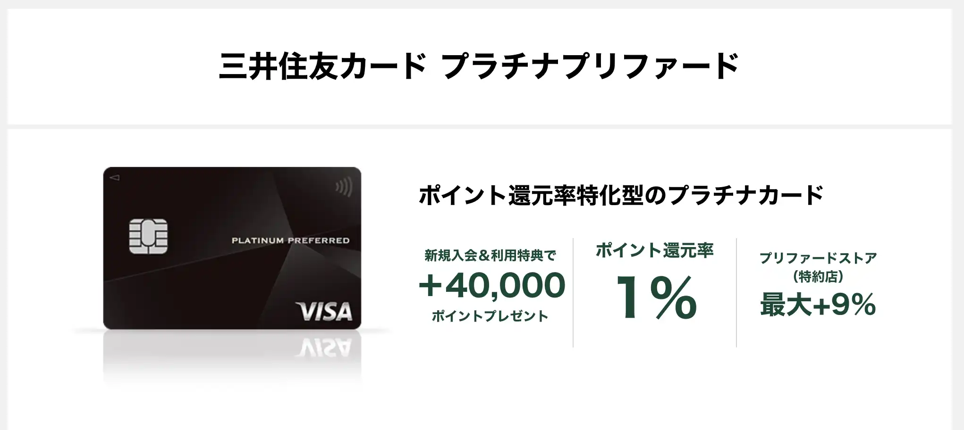The width and height of the screenshot is (964, 430).
Task: Click the large 1% return rate figure
Action: [656, 298]
